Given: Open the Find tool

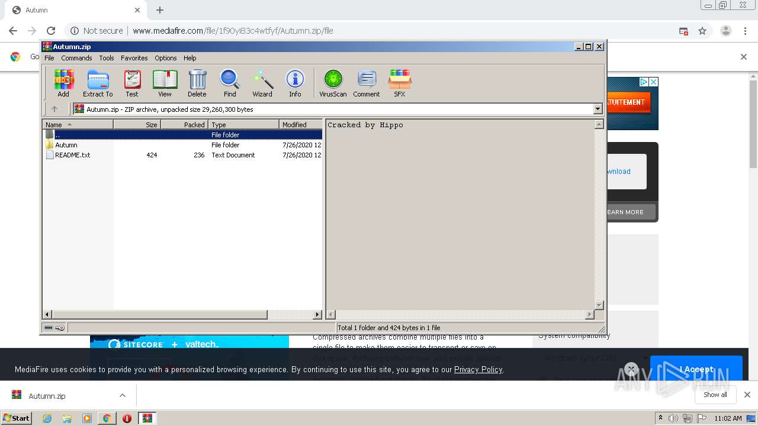Looking at the screenshot, I should 230,83.
